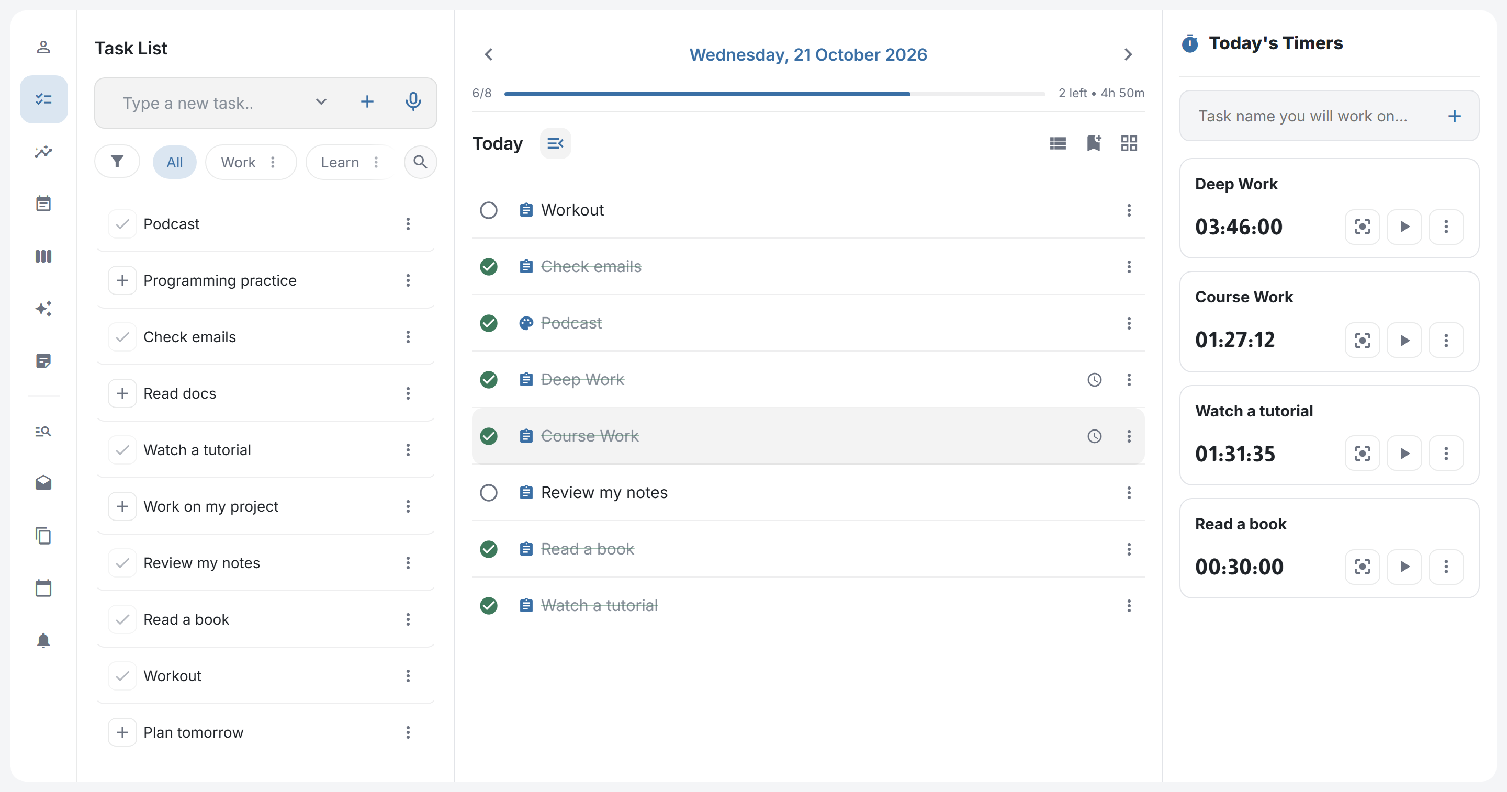Open the user profile icon in sidebar
The width and height of the screenshot is (1507, 792).
[x=43, y=48]
